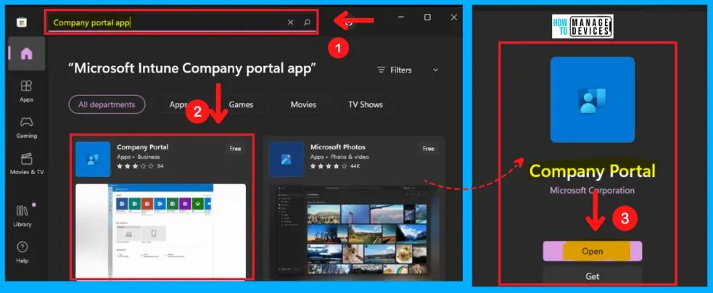Click the Microsoft Store logo icon
713x293 pixels.
(x=21, y=22)
